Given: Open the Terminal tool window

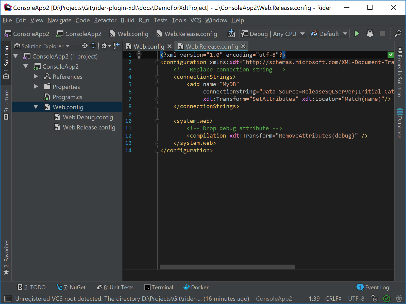Looking at the screenshot, I should click(x=159, y=287).
